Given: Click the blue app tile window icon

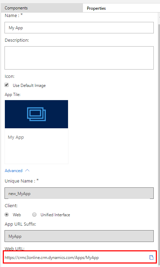Looking at the screenshot, I should (x=36, y=114).
